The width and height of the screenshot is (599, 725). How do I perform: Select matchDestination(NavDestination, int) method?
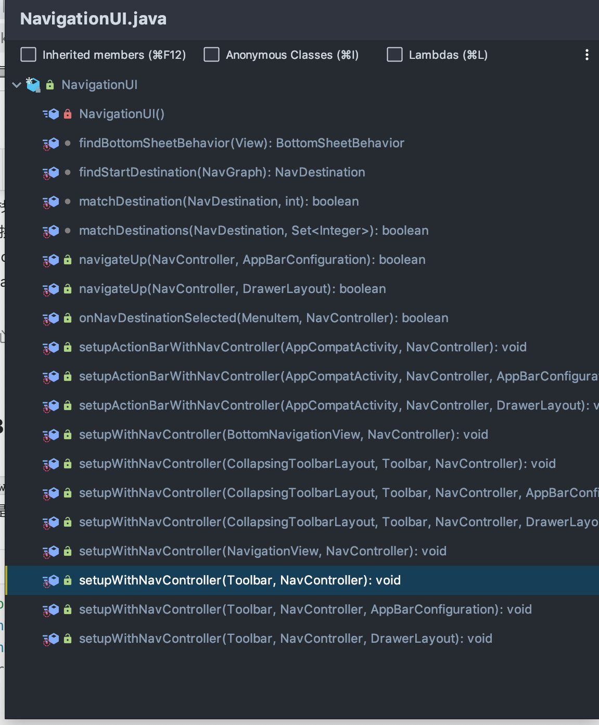(302, 201)
